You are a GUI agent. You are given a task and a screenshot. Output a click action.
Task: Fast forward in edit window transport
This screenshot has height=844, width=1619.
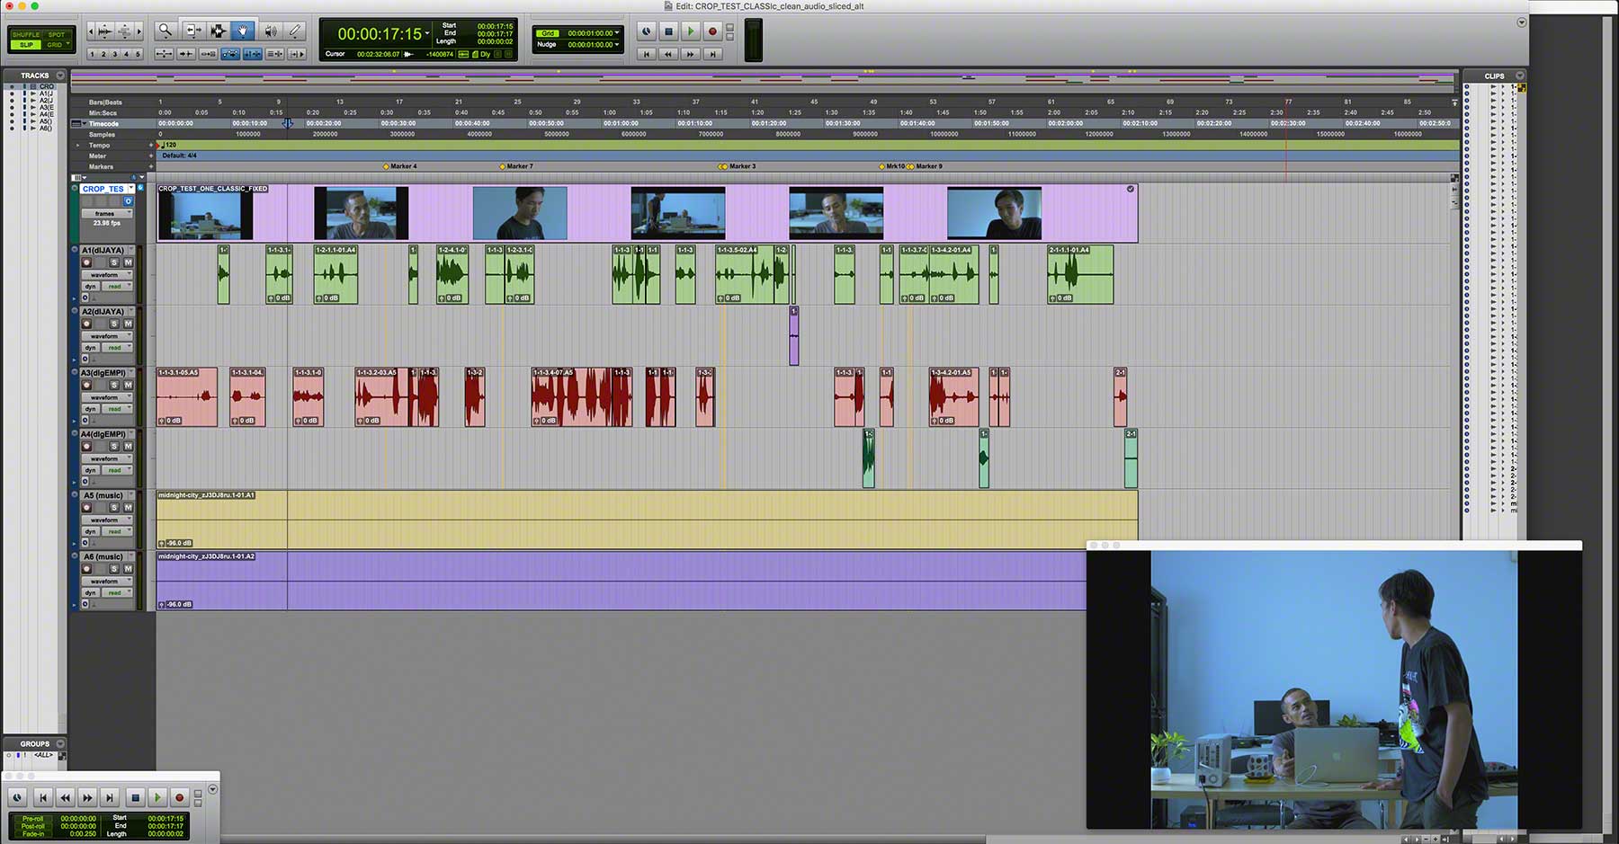(x=690, y=54)
